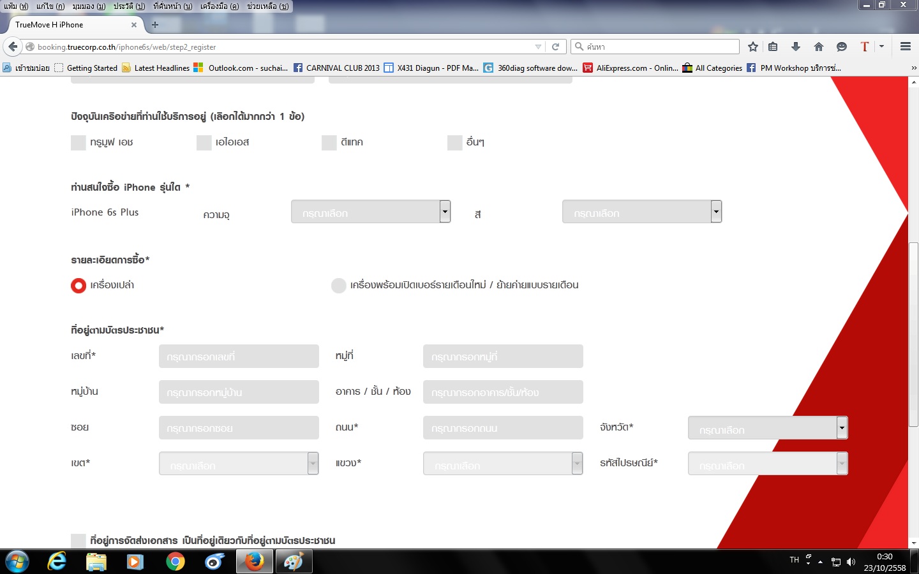Open the Downloads arrow icon
Image resolution: width=919 pixels, height=574 pixels.
click(796, 47)
